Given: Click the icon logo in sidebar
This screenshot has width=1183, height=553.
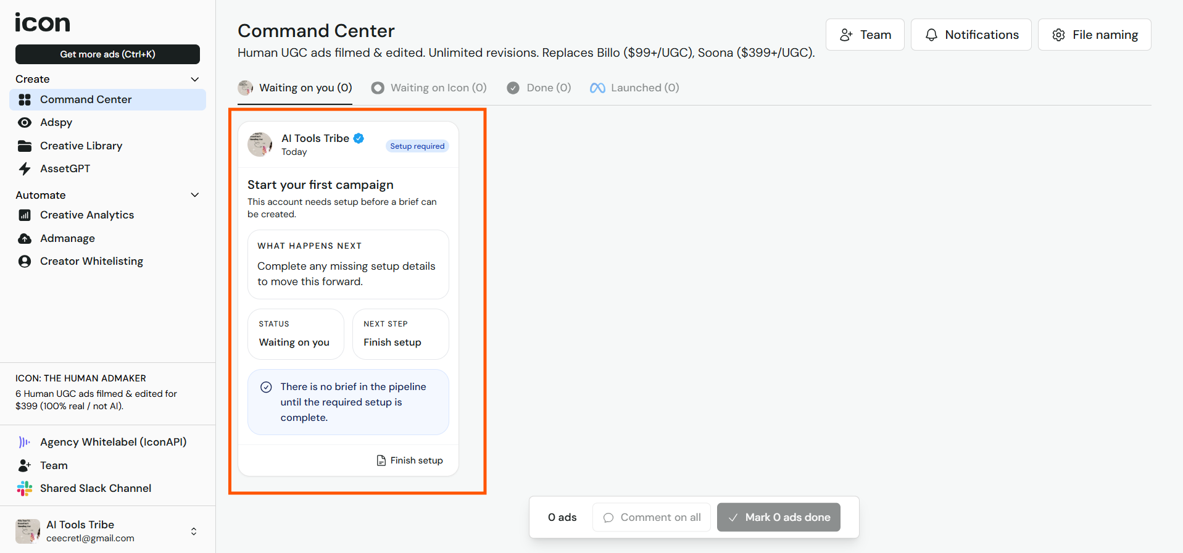Looking at the screenshot, I should [43, 22].
